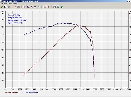Open the View menu
131x98 pixels.
pos(6,4)
